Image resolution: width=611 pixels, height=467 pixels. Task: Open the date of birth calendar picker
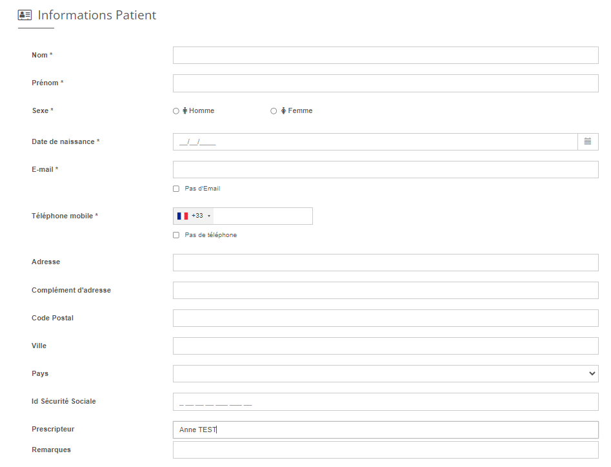coord(588,141)
